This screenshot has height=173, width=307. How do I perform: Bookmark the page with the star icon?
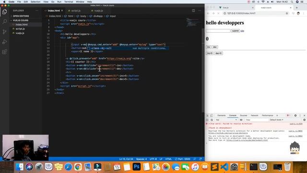pos(287,13)
